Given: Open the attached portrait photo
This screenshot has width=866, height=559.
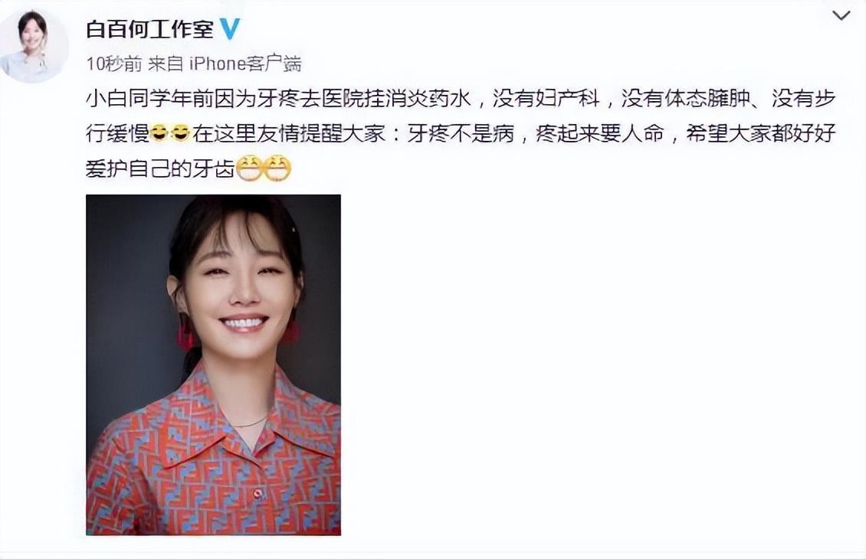Looking at the screenshot, I should (x=213, y=364).
